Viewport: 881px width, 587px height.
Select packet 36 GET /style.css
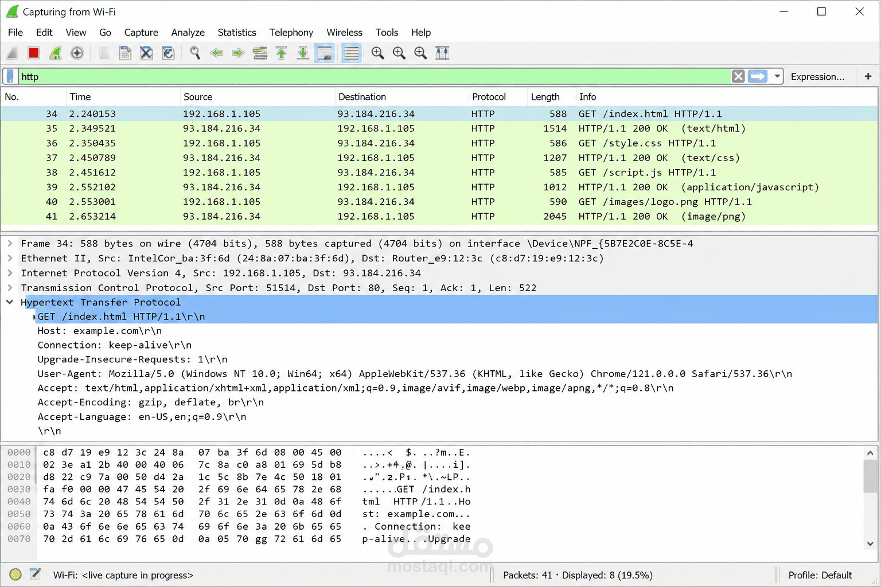click(439, 143)
